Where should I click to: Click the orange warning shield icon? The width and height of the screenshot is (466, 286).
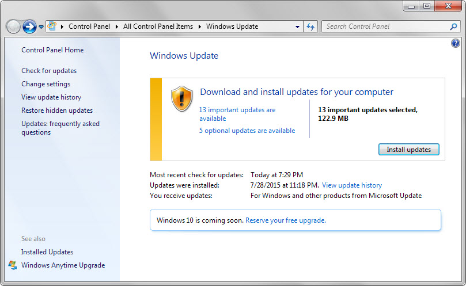click(x=182, y=99)
